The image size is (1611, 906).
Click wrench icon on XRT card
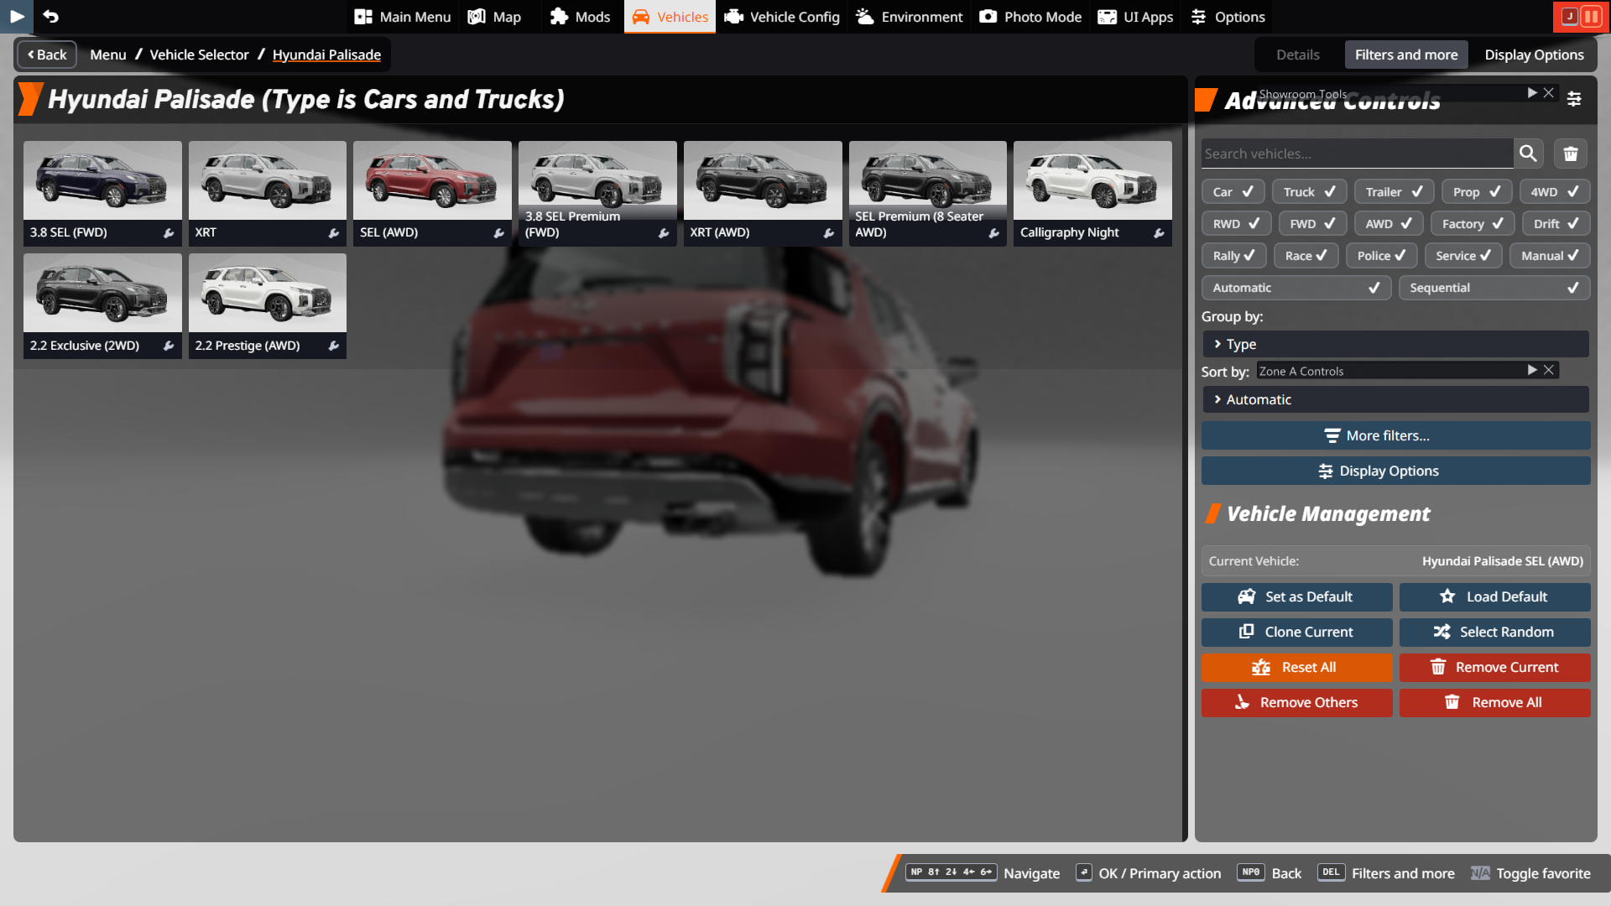pyautogui.click(x=334, y=233)
